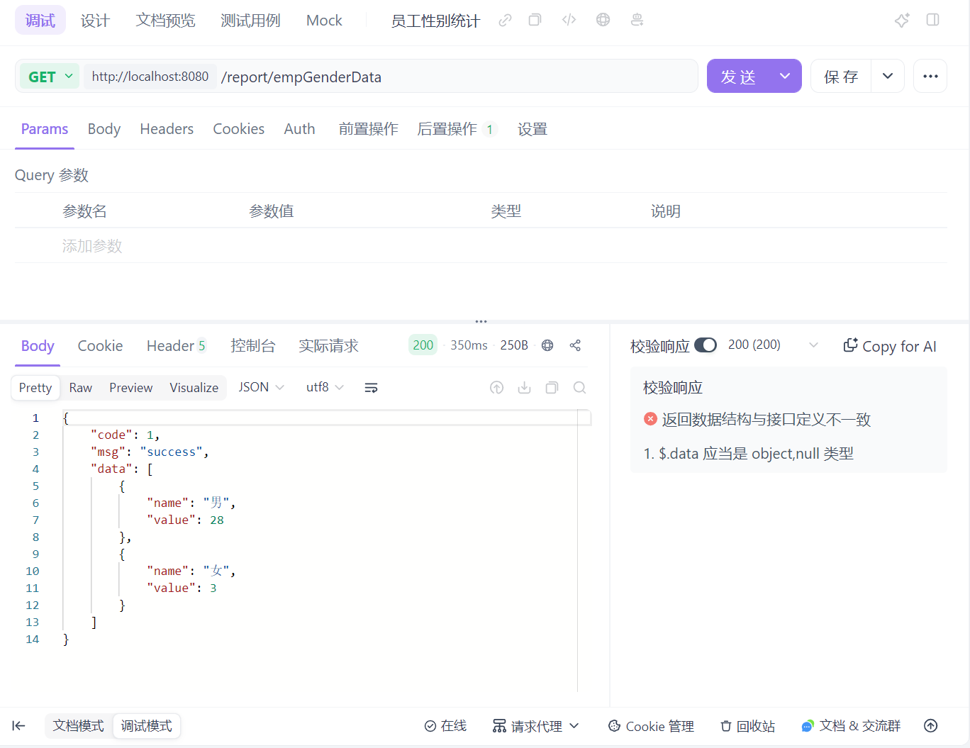Open the 后置操作 tab
This screenshot has width=970, height=748.
[457, 129]
